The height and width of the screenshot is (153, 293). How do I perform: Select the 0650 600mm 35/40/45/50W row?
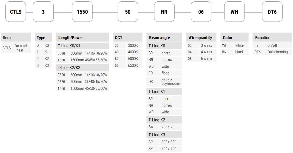[x=82, y=82]
